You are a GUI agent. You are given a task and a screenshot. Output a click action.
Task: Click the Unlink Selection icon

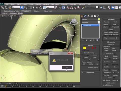pyautogui.click(x=6, y=8)
